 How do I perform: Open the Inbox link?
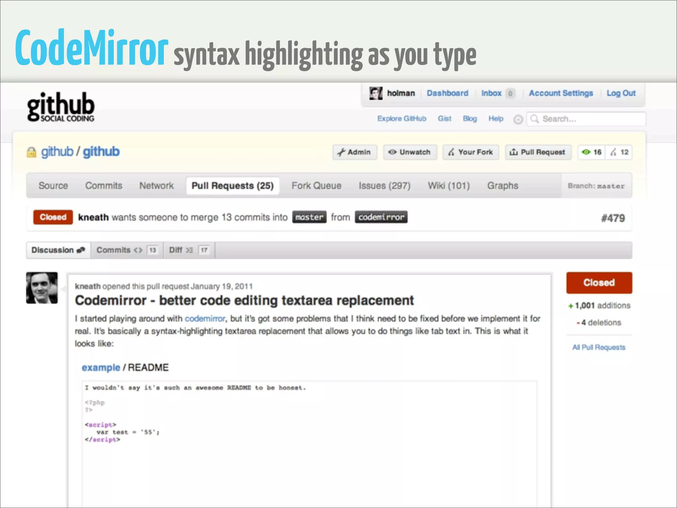pyautogui.click(x=491, y=94)
